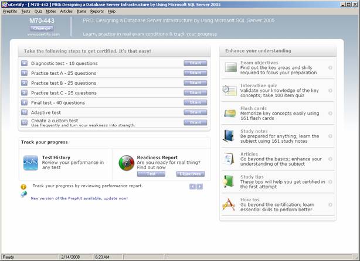Click the uCertify title bar app icon

coord(5,4)
